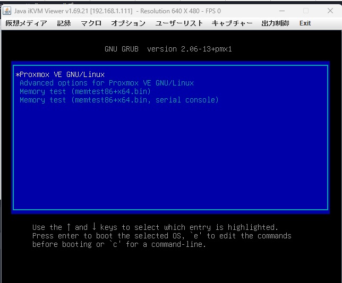342x283 pixels.
Task: Click the Java iKVM Viewer app icon
Action: point(7,11)
